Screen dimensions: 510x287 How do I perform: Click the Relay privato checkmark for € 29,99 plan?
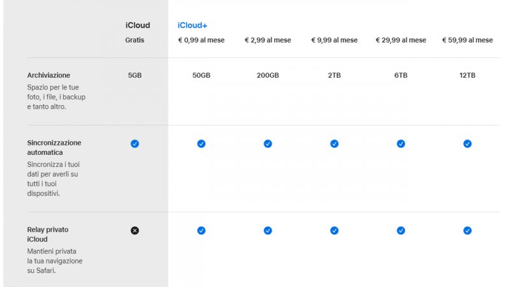[x=401, y=230]
